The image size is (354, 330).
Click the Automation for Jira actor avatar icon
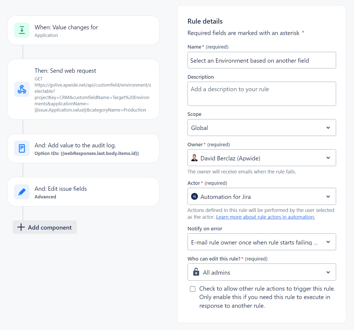coord(194,196)
